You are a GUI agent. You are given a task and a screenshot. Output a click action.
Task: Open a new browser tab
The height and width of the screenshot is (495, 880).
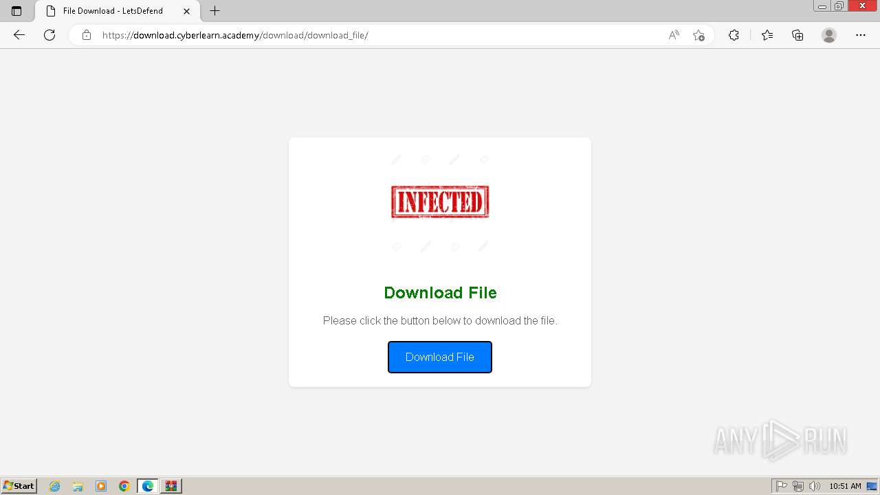click(215, 11)
